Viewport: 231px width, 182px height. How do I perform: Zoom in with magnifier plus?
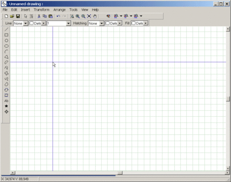tap(78, 16)
